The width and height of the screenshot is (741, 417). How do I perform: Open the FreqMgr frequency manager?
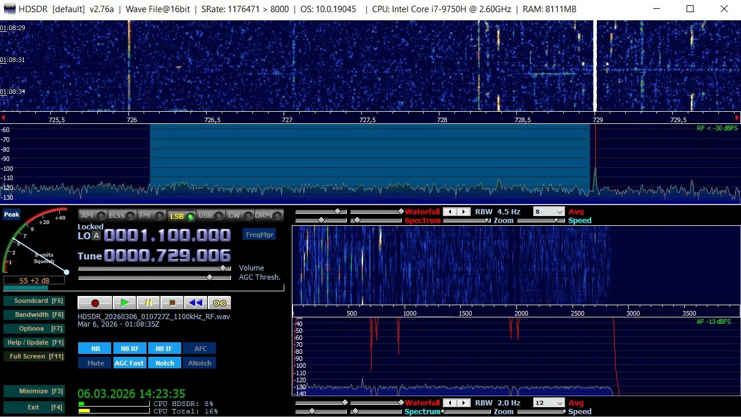pos(259,235)
